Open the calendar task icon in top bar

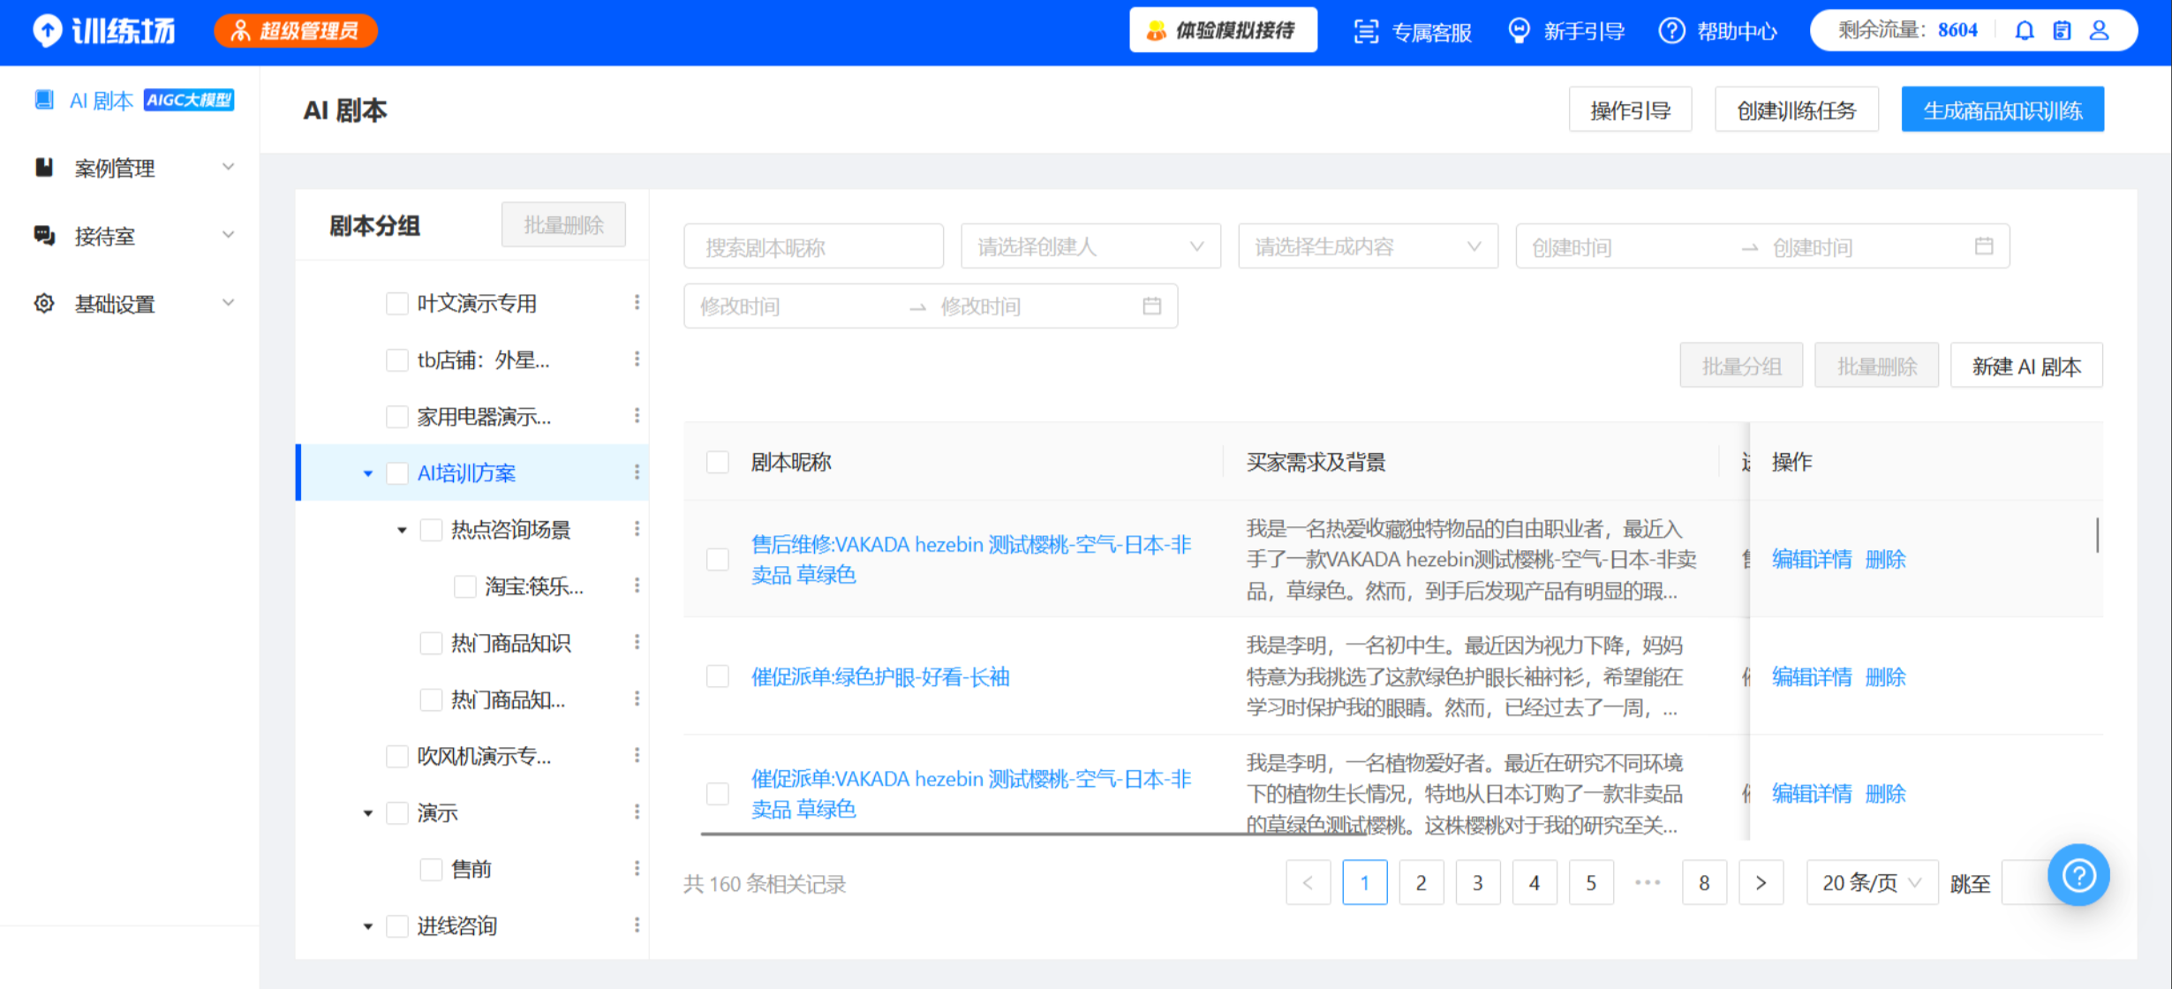coord(2062,31)
